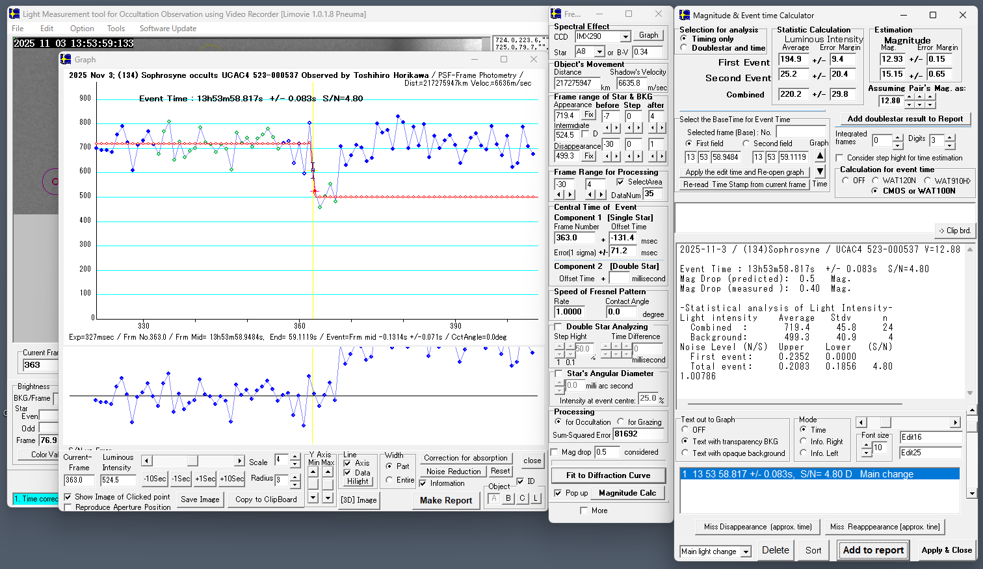The width and height of the screenshot is (983, 569).
Task: Open the CCD IMX290 dropdown
Action: [625, 37]
